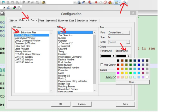Start the debug session with magnifier icon

[90, 2]
